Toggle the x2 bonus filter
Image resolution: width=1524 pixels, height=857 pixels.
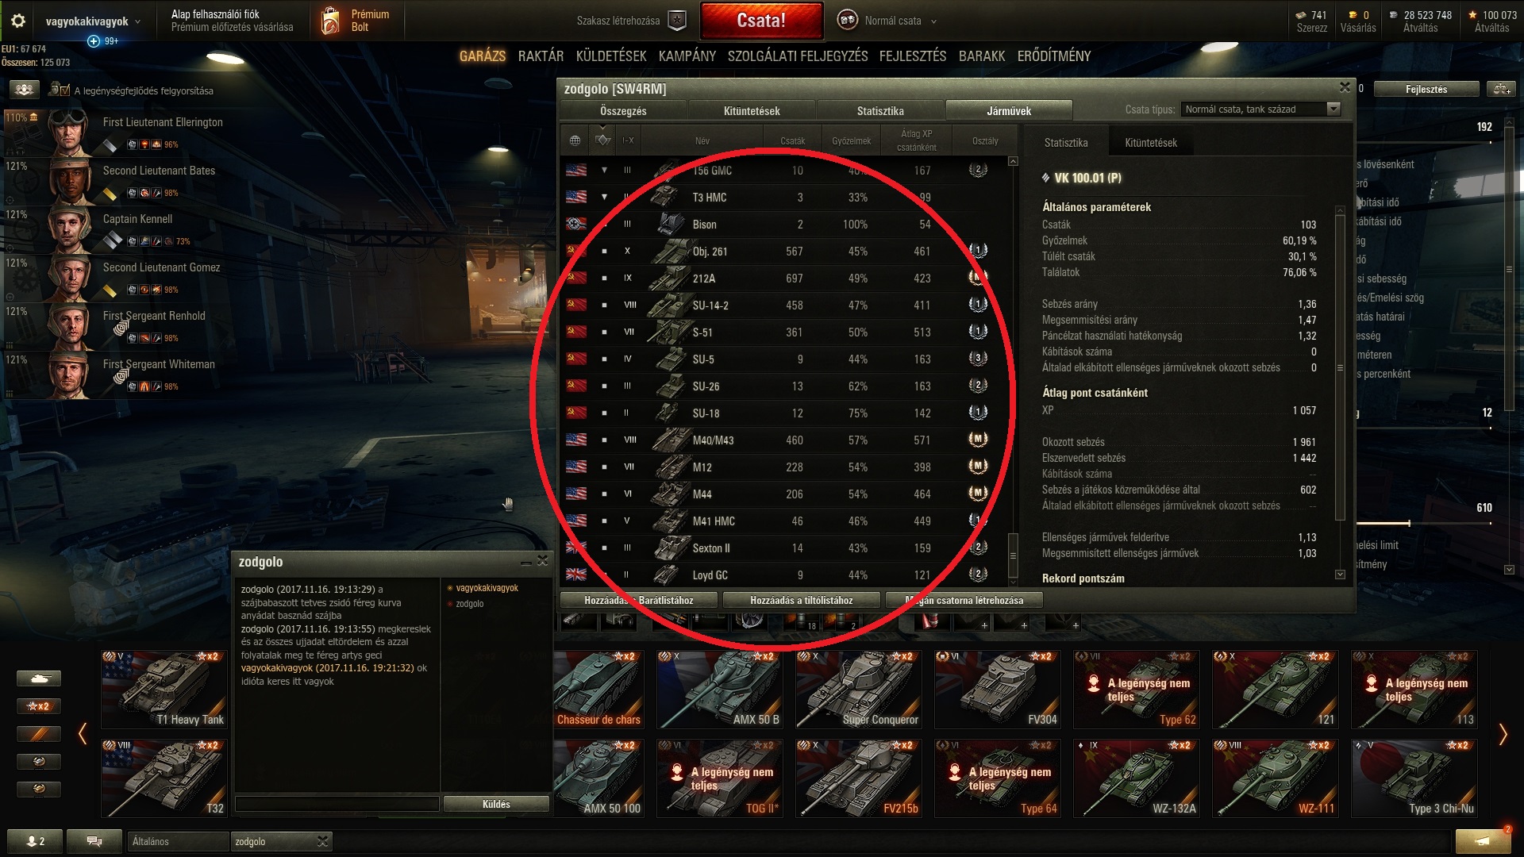(x=39, y=706)
